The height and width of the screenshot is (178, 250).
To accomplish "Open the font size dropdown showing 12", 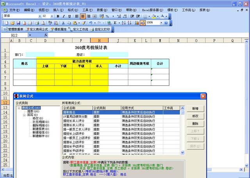I will point(52,16).
